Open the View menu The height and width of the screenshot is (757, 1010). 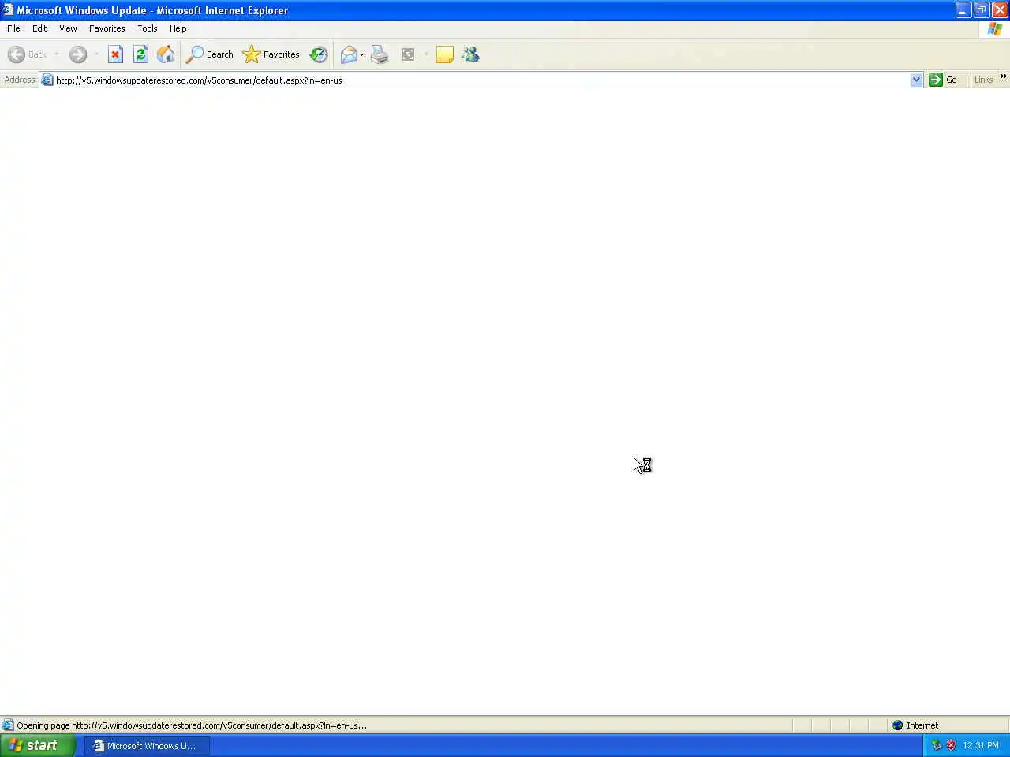pyautogui.click(x=68, y=28)
